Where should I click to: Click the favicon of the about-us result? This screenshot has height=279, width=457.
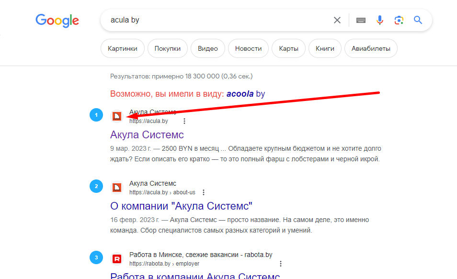tap(117, 188)
